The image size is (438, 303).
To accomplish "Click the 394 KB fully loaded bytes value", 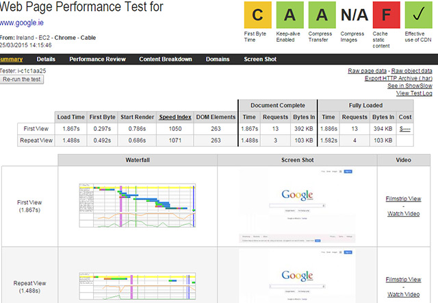I will tap(383, 129).
